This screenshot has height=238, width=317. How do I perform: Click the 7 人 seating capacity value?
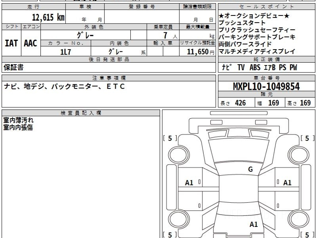170,35
